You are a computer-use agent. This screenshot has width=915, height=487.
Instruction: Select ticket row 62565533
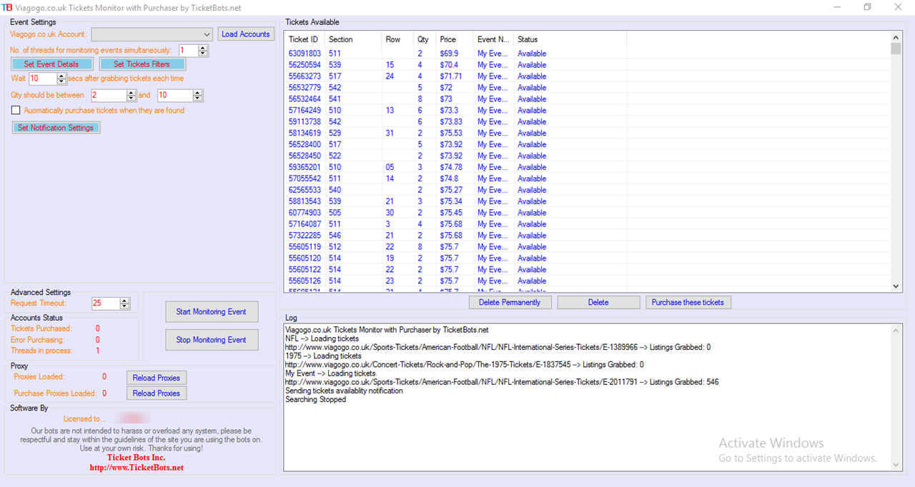tap(588, 190)
